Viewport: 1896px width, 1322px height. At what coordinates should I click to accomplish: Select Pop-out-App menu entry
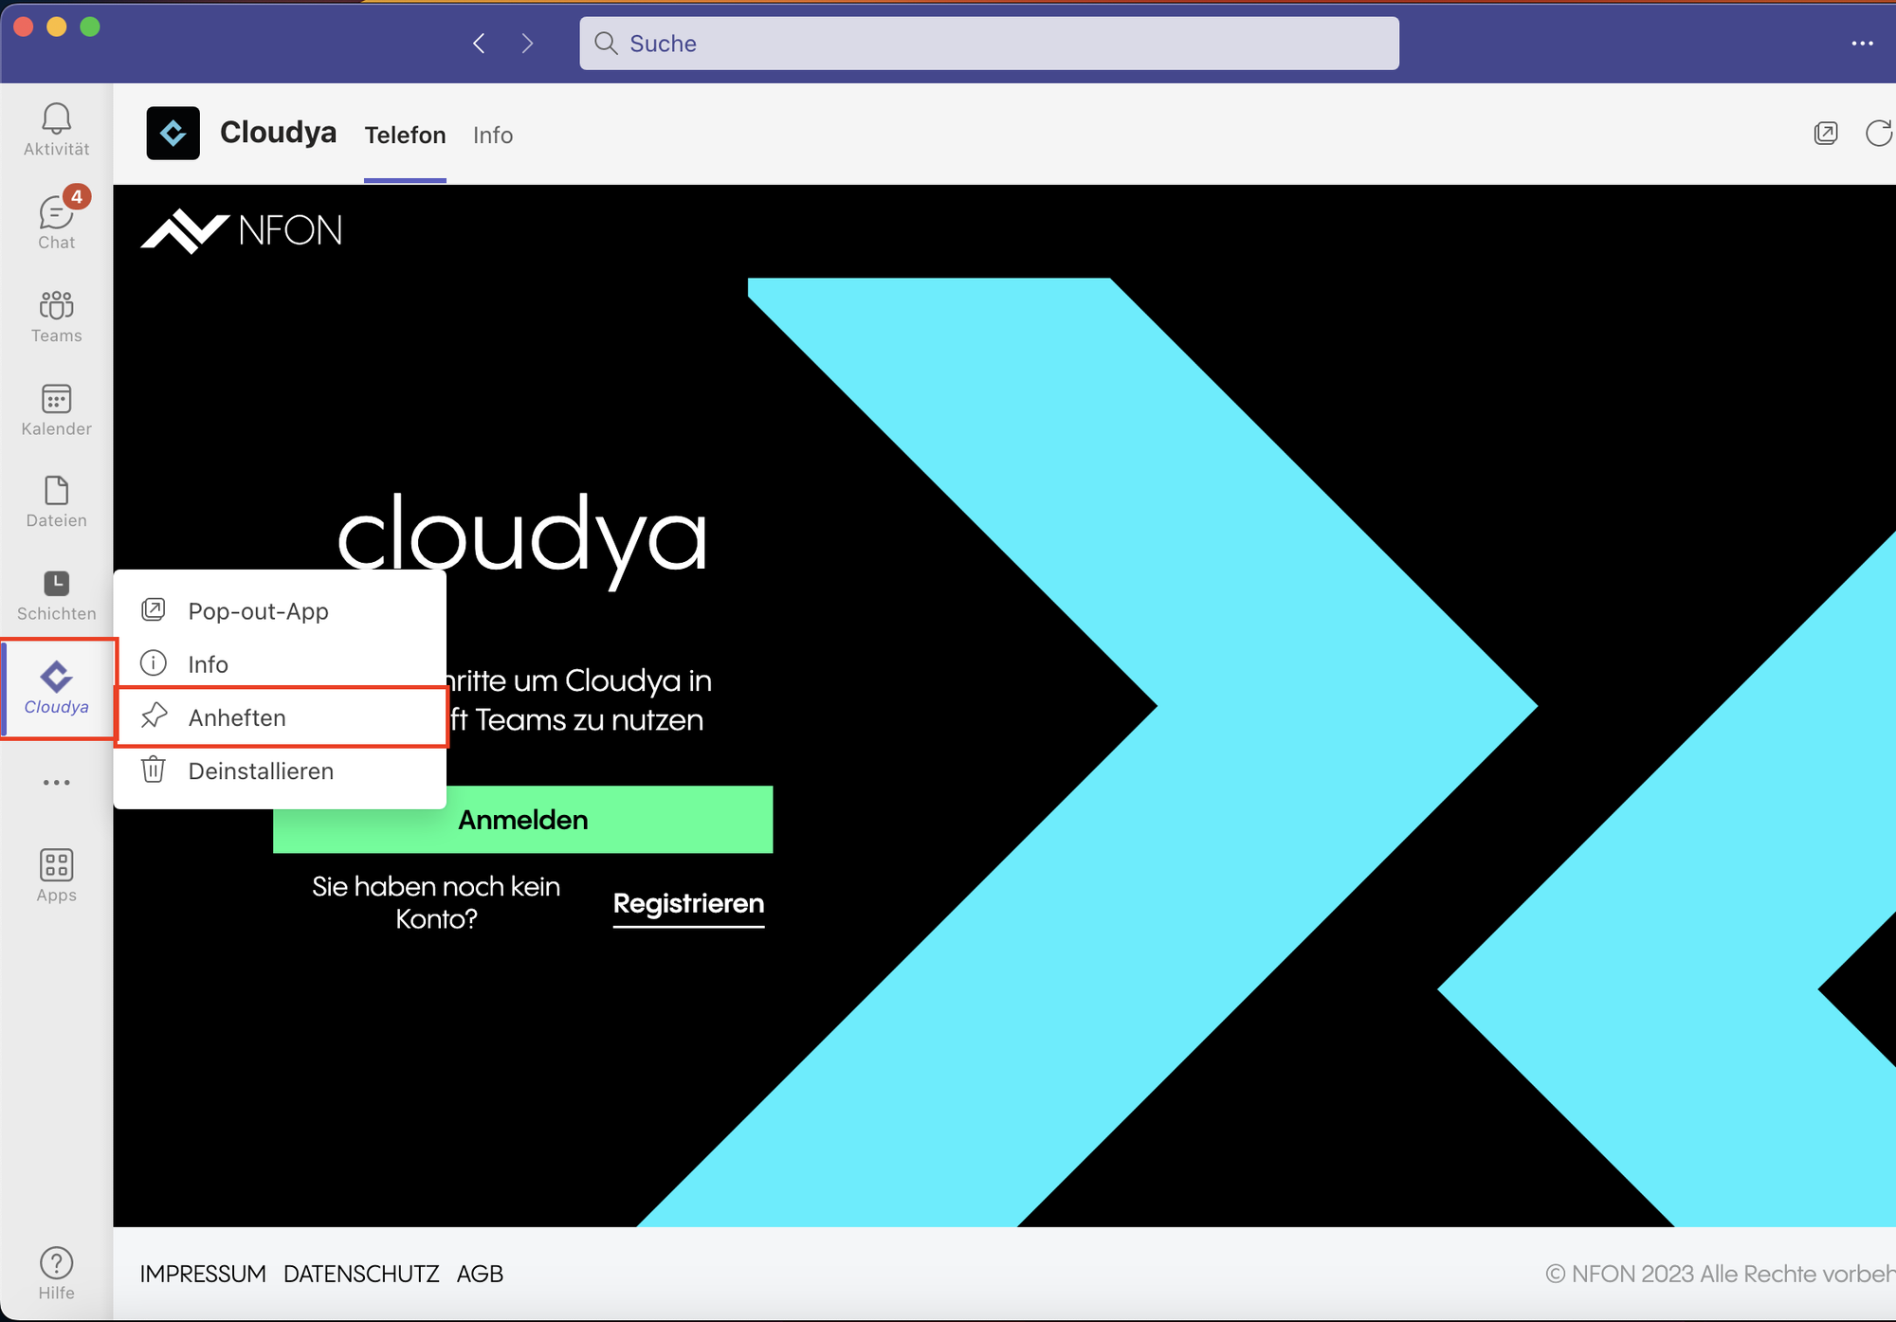[x=258, y=611]
